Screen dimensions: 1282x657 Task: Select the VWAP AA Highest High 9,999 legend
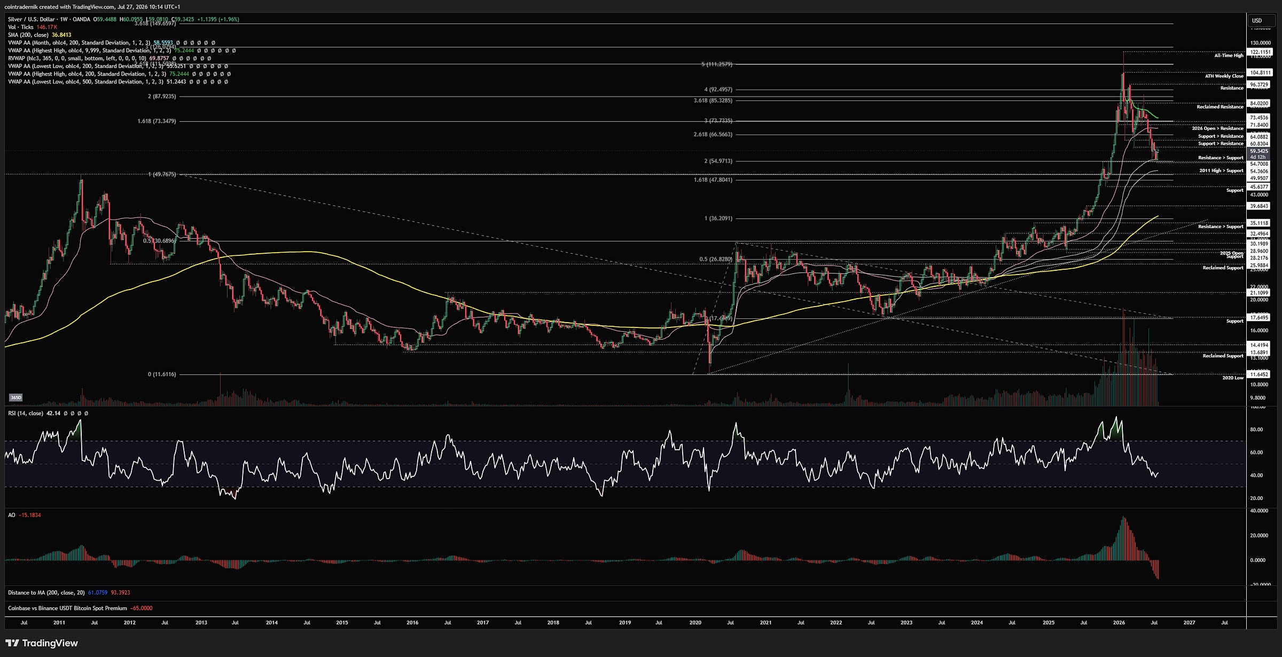pos(121,51)
